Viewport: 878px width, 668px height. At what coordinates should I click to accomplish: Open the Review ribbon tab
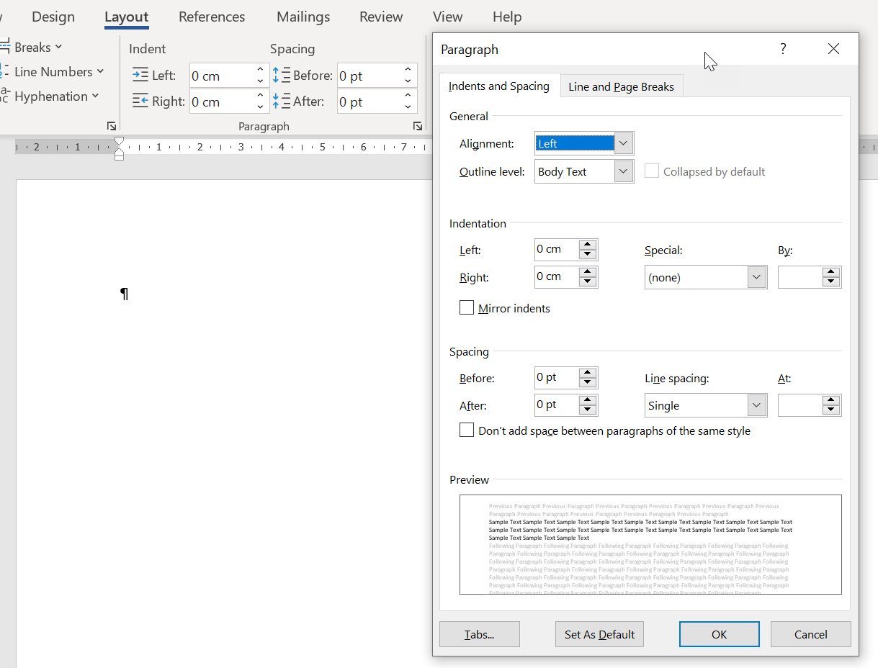(381, 17)
